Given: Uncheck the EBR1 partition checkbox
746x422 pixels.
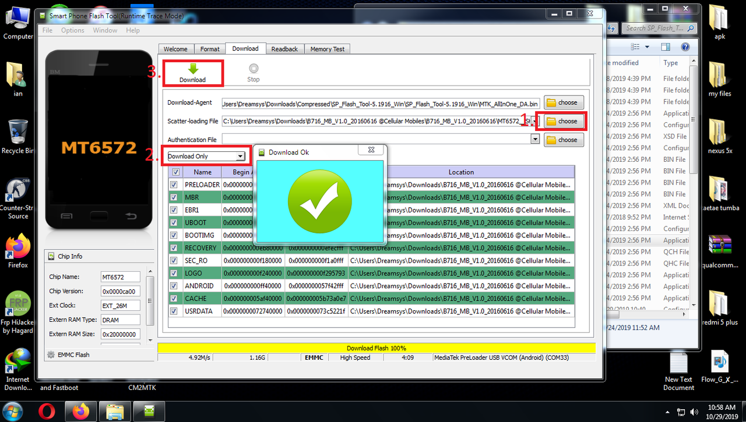Looking at the screenshot, I should coord(174,210).
